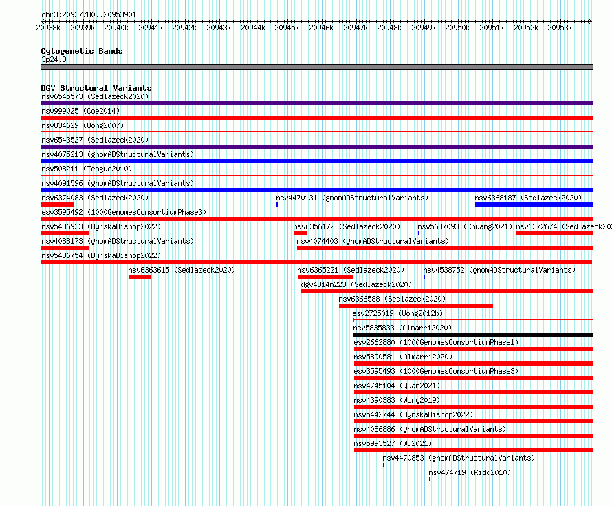612x506 pixels.
Task: Open nsv834629 (Wong2007) variant details
Action: pos(83,125)
